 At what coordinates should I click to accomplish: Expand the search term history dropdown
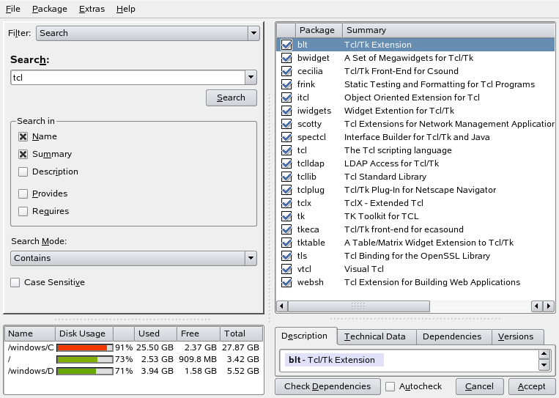click(251, 78)
